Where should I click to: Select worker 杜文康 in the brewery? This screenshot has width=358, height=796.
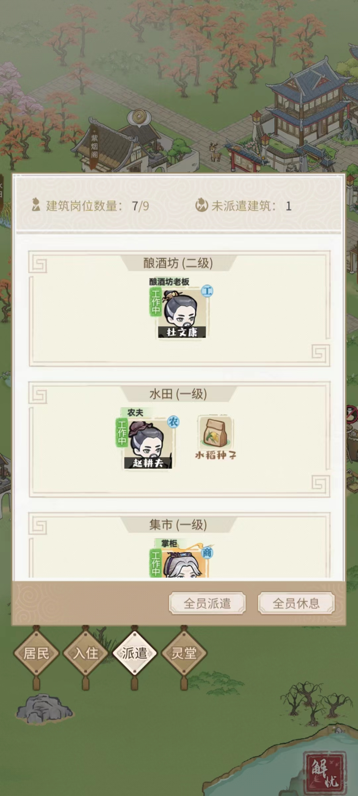182,312
